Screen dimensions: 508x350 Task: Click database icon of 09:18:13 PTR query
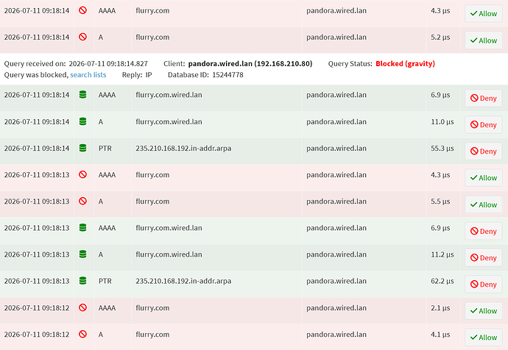(83, 280)
